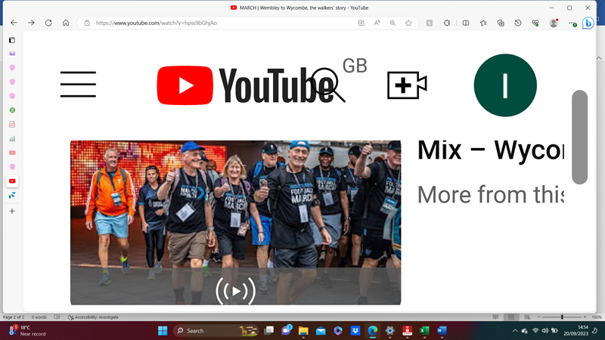The height and width of the screenshot is (340, 605).
Task: Open File Explorer from the taskbar
Action: click(x=303, y=331)
